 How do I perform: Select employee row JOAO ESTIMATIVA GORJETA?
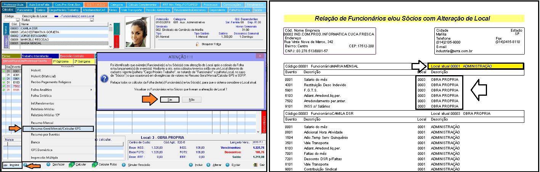[x=59, y=32]
